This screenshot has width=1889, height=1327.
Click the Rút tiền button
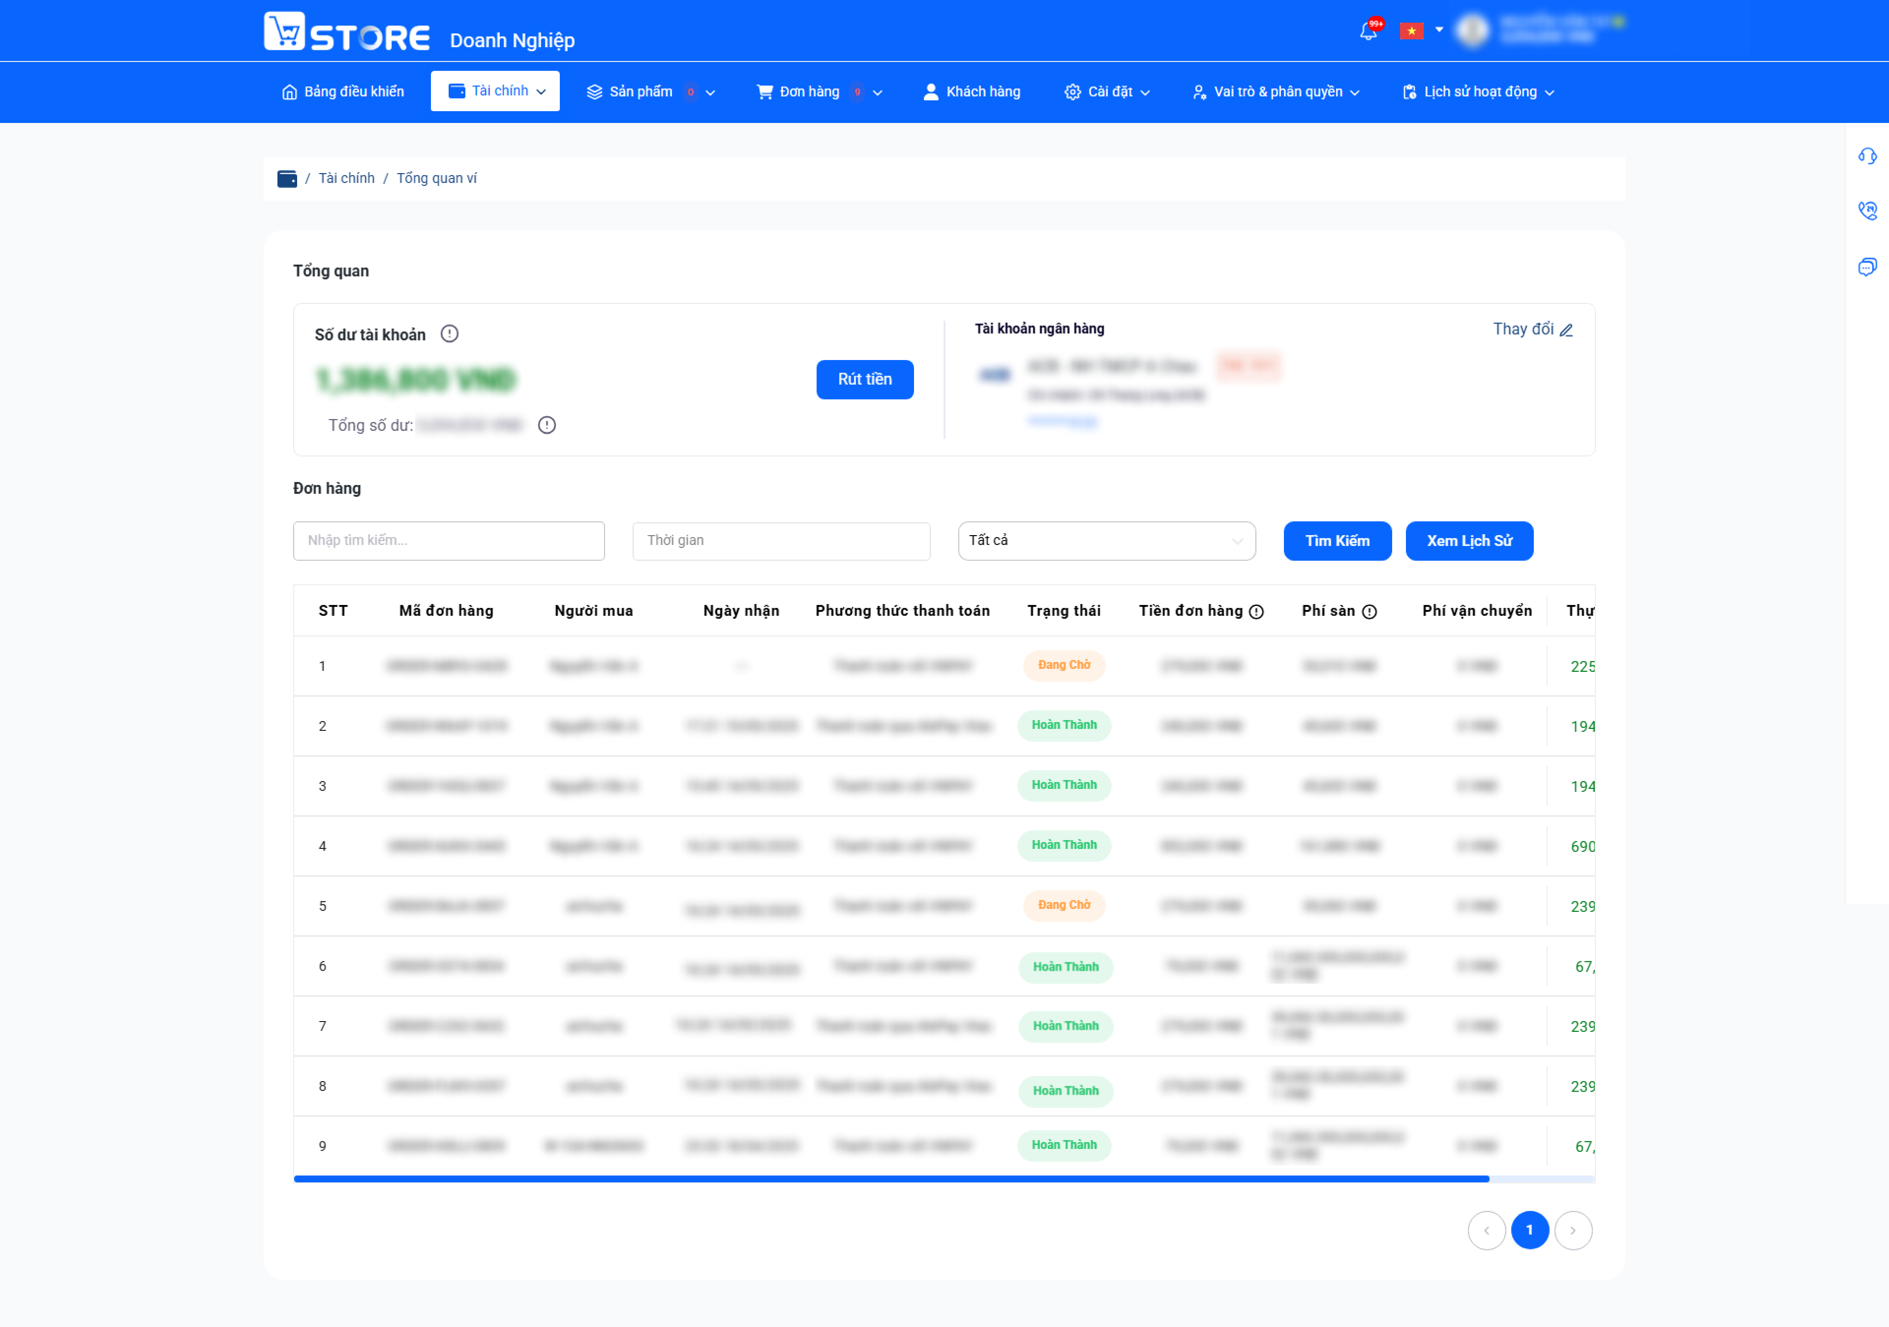coord(865,379)
